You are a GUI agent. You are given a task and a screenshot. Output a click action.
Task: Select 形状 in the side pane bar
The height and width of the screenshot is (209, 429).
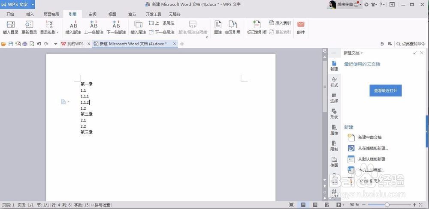(x=334, y=114)
